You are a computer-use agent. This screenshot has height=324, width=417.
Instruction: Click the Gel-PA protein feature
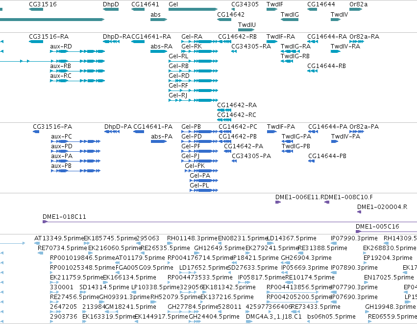(204, 181)
